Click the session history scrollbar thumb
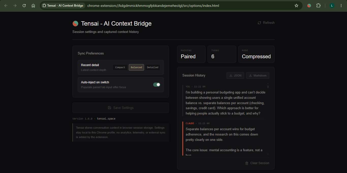347x173 pixels. [268, 87]
